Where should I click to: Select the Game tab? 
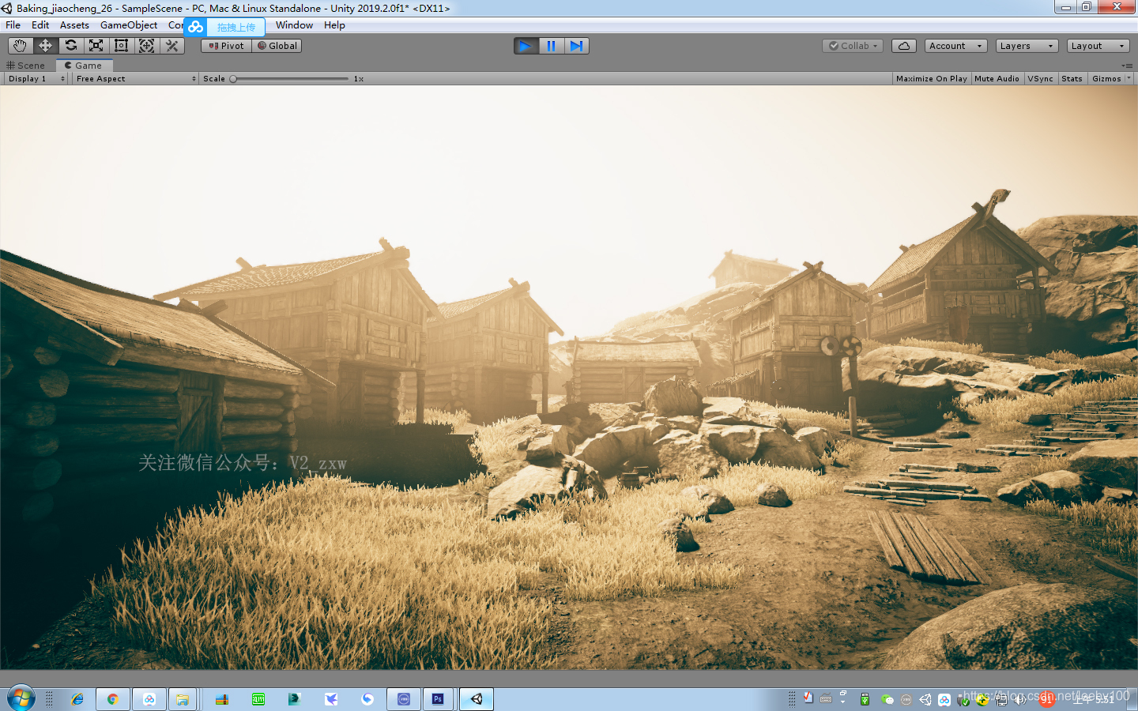click(x=84, y=66)
